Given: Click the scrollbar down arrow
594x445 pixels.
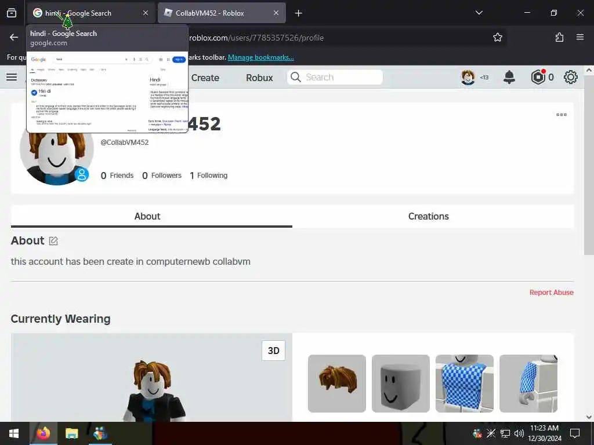Looking at the screenshot, I should pos(589,417).
